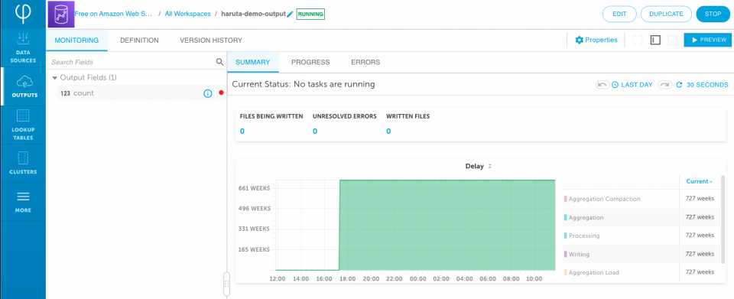
Task: Click the 727 weeks value for Writing
Action: 700,254
